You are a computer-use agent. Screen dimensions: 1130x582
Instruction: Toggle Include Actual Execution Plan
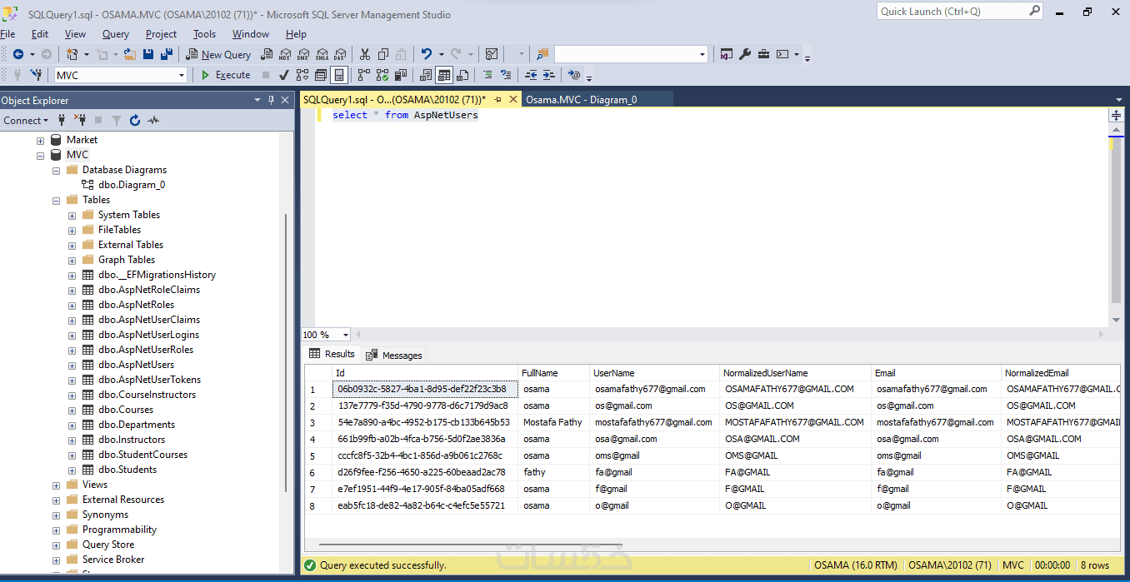click(364, 75)
